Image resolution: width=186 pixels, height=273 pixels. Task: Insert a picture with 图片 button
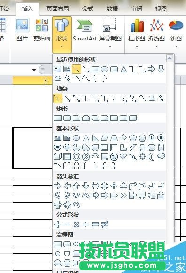(22, 30)
